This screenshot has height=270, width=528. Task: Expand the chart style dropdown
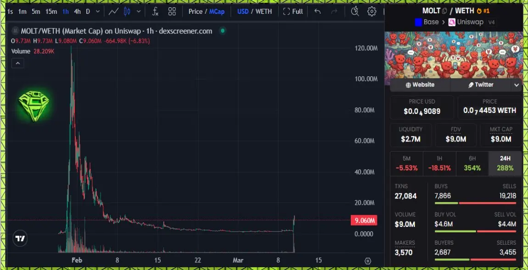(138, 11)
